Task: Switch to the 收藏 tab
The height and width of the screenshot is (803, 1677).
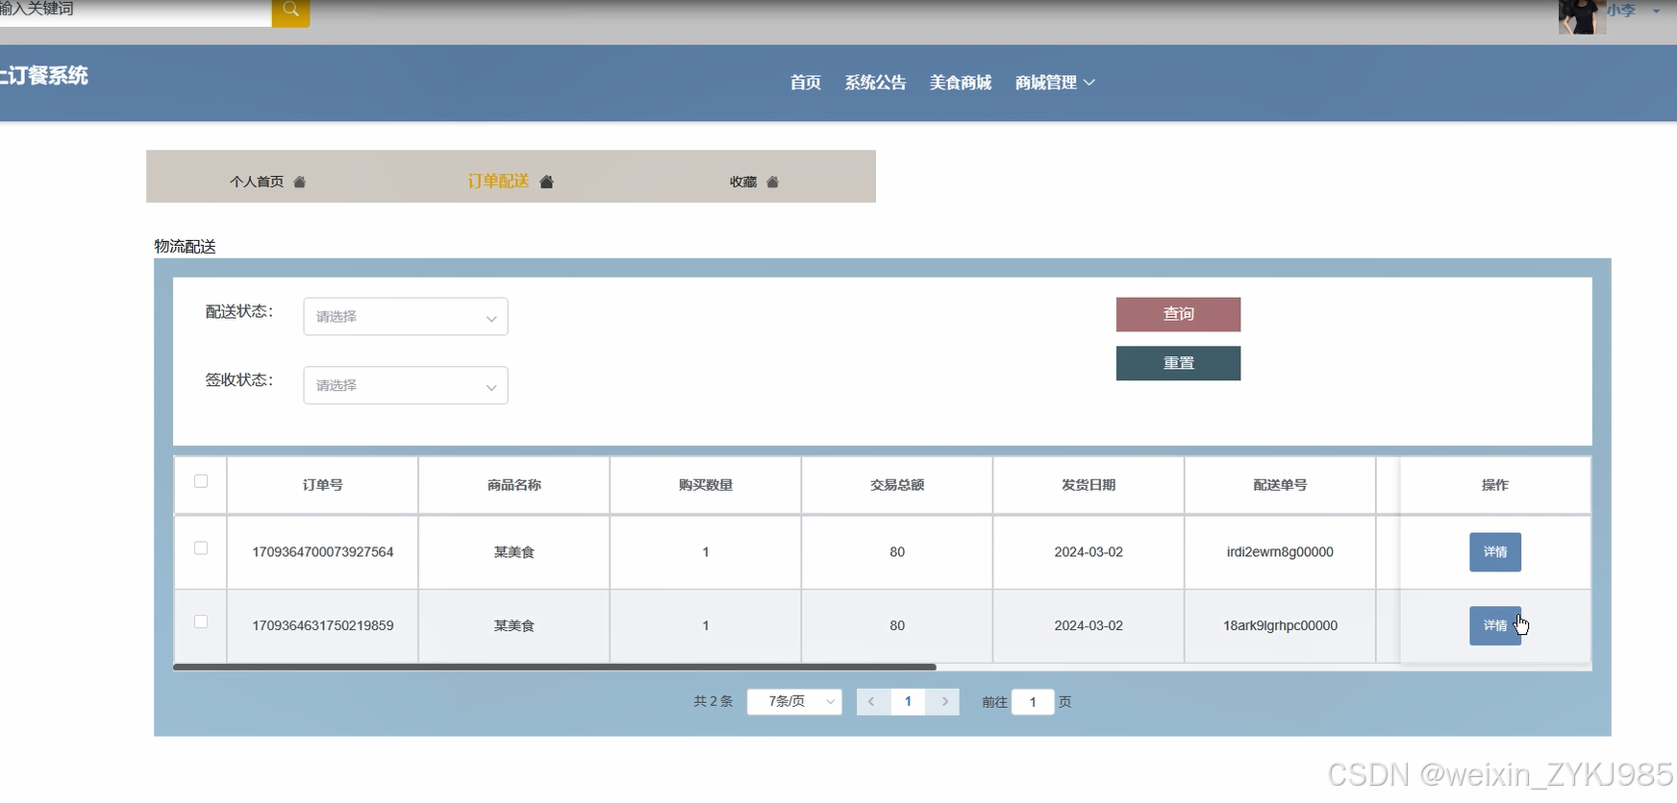Action: tap(743, 182)
